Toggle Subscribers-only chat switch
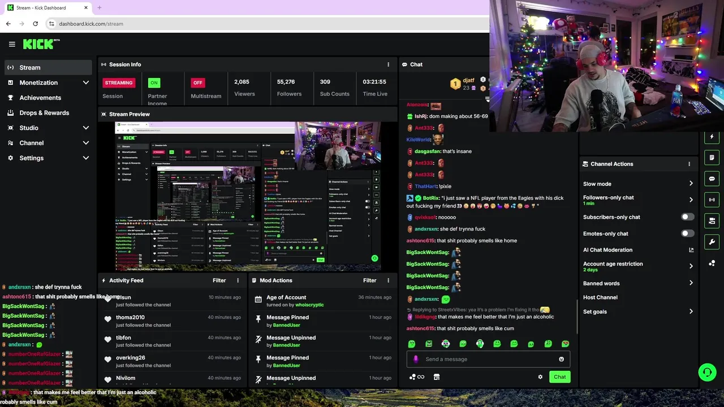Screen dimensions: 724x407 pyautogui.click(x=688, y=217)
